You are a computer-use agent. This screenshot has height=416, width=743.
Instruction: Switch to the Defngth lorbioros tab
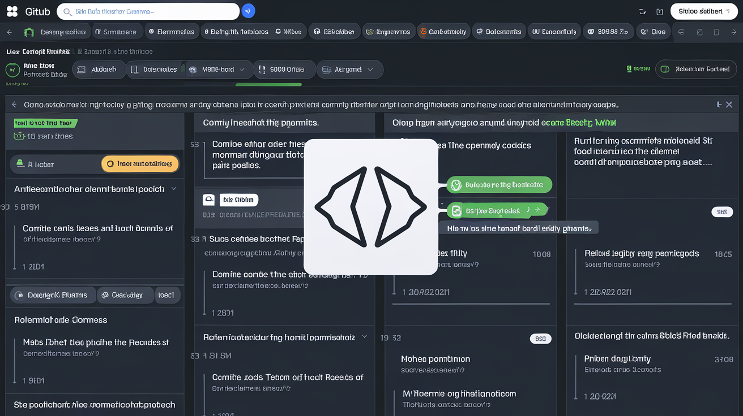(236, 32)
